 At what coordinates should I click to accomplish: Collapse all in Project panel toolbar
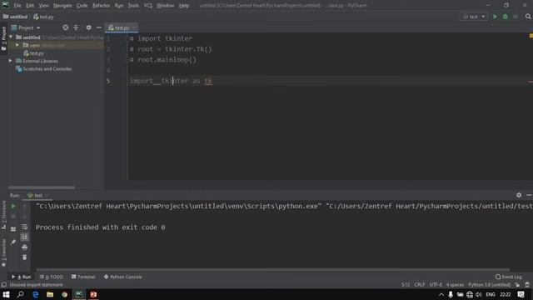(76, 27)
